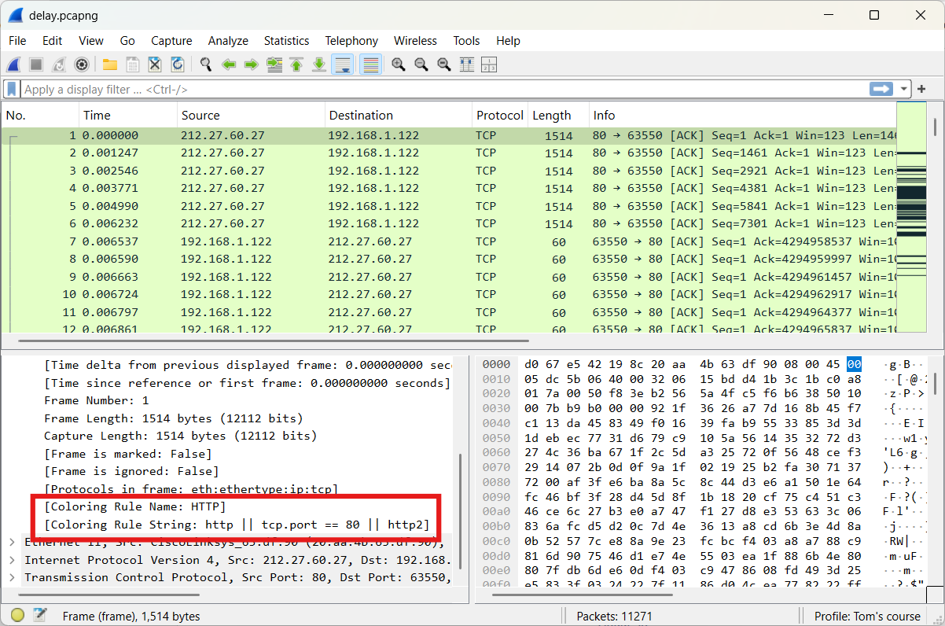Image resolution: width=945 pixels, height=626 pixels.
Task: Select packet 10 at time 0.006724
Action: [x=449, y=294]
